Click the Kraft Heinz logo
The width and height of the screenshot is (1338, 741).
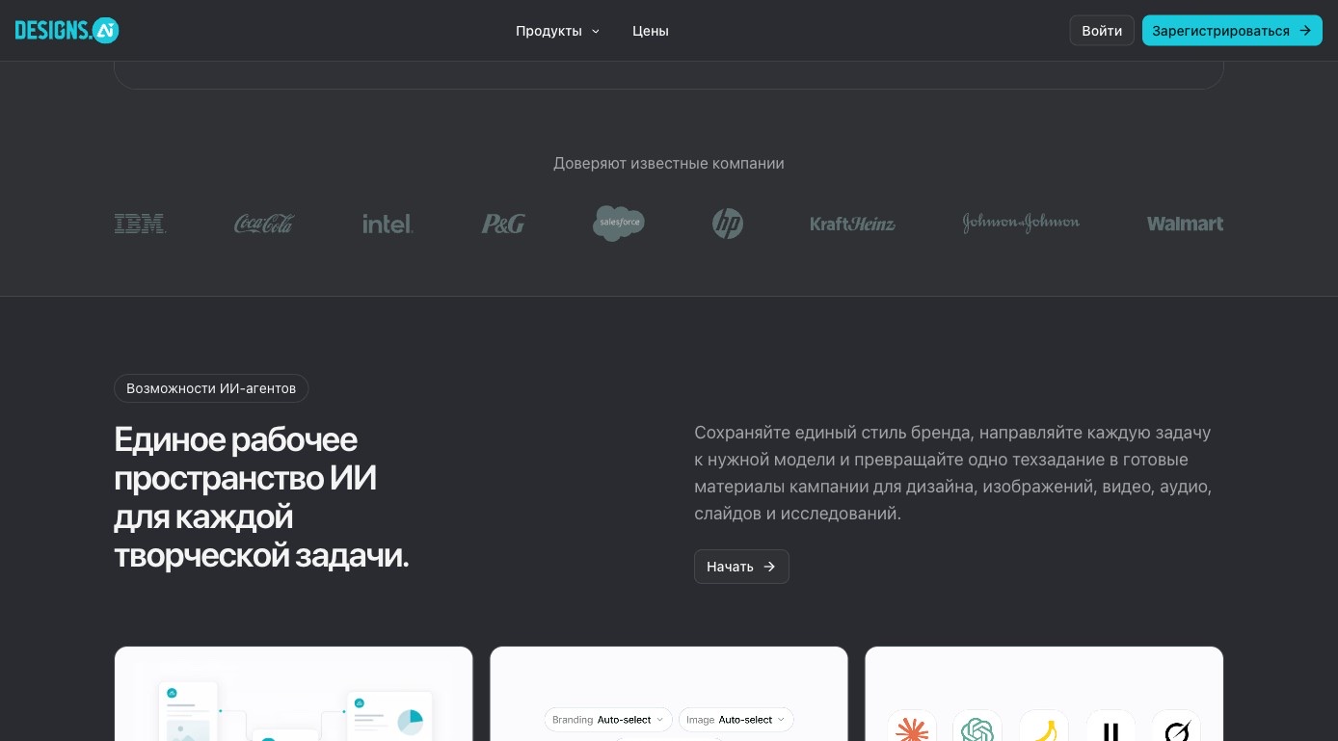click(852, 224)
